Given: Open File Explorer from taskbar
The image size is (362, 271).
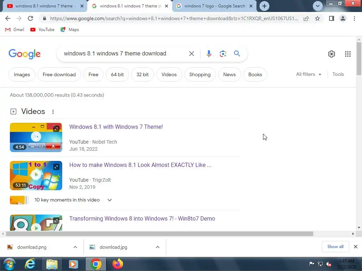Looking at the screenshot, I should pos(52,264).
